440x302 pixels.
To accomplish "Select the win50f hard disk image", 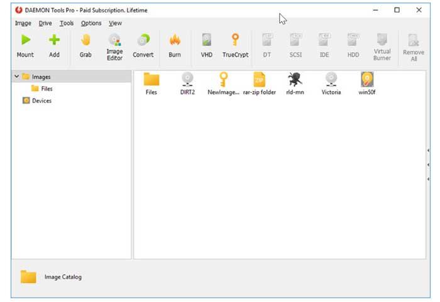I will pos(367,84).
